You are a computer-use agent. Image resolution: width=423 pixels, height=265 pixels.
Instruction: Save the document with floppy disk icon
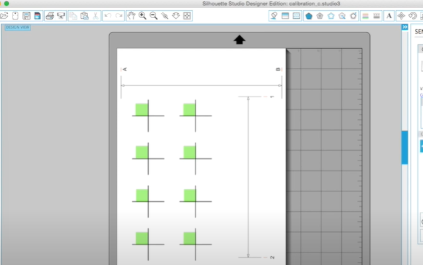[26, 16]
